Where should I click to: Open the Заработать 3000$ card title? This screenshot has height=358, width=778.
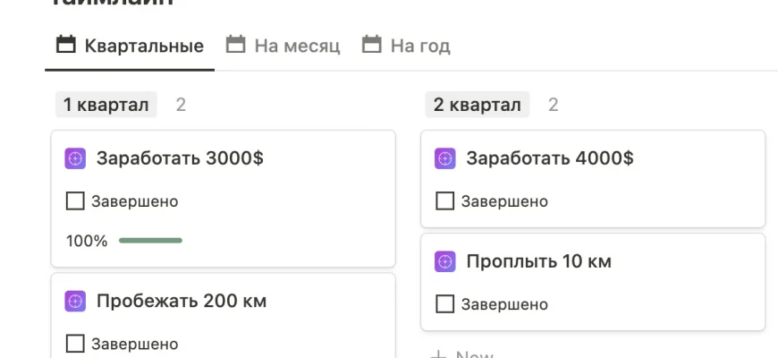click(180, 158)
